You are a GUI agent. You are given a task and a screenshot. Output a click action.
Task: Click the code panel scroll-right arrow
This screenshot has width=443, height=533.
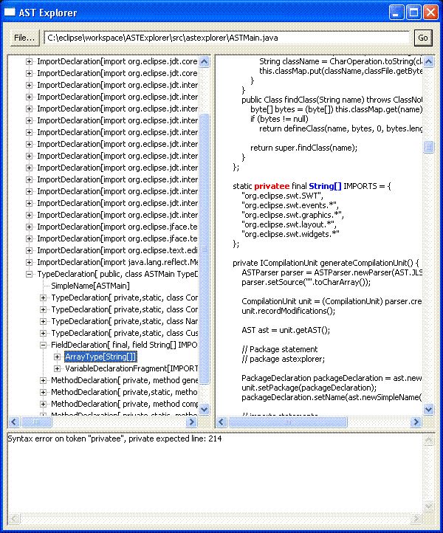[416, 422]
